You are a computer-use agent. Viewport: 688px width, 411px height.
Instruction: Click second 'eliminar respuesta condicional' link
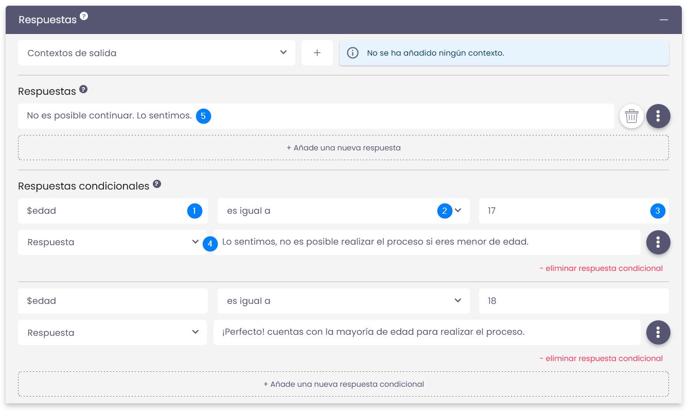(601, 358)
